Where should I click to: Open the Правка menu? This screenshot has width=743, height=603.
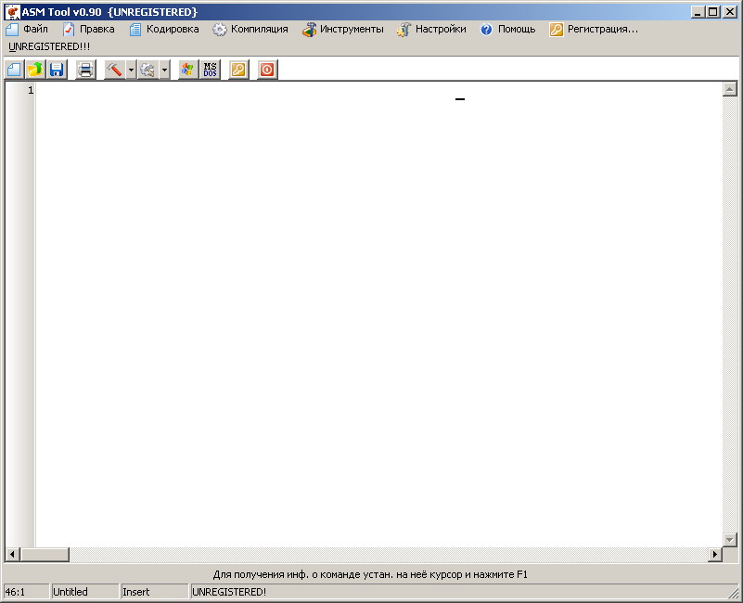89,29
